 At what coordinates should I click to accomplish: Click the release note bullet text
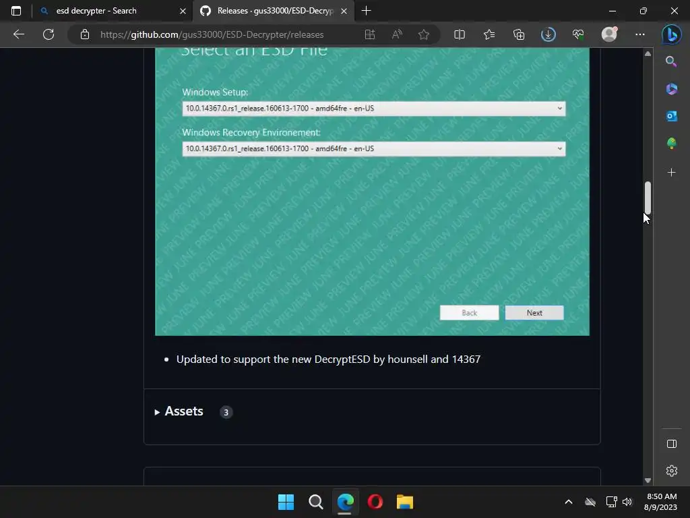[x=328, y=359]
